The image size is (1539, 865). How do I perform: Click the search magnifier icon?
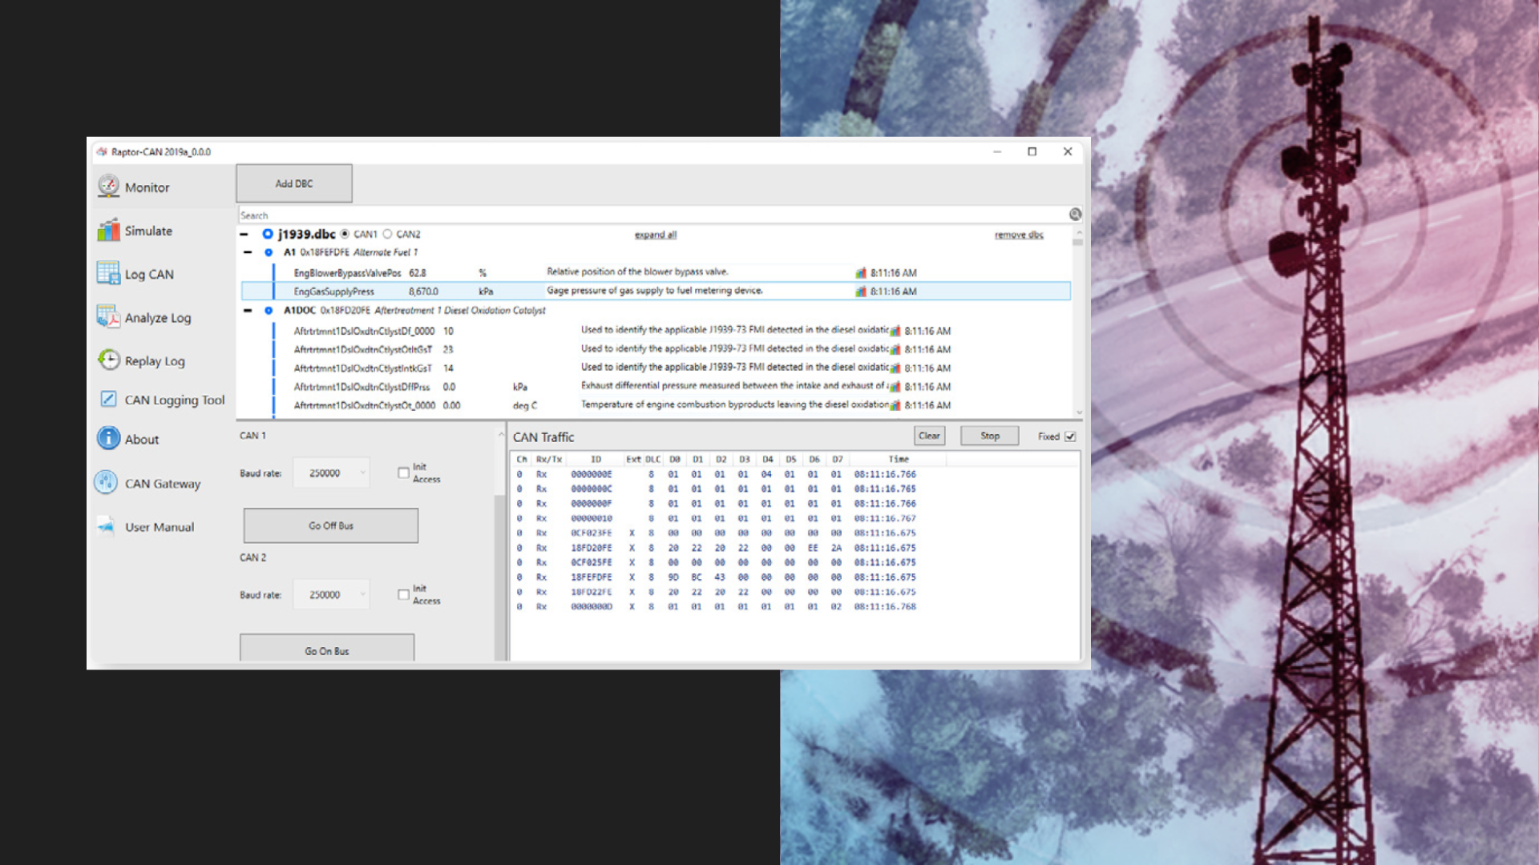pyautogui.click(x=1075, y=215)
